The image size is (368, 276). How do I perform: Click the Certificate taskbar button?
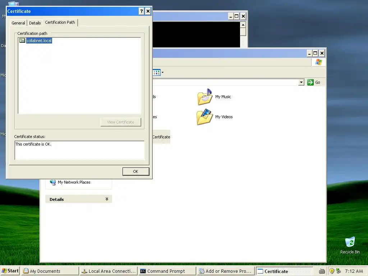coord(284,271)
